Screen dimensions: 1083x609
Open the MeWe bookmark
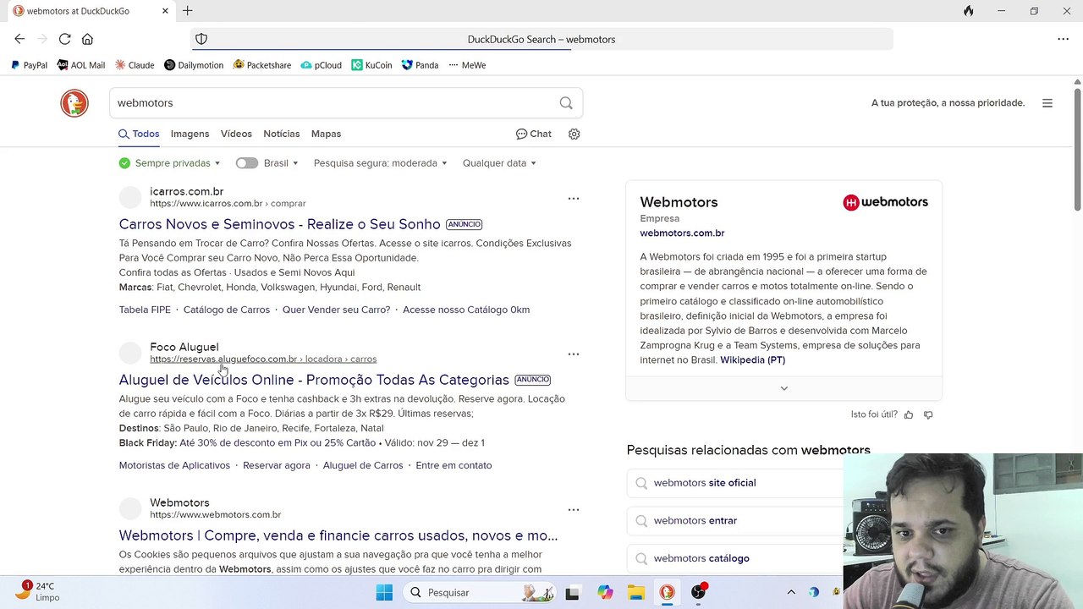pyautogui.click(x=467, y=65)
